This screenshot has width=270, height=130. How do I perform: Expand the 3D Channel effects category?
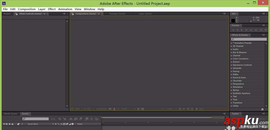pyautogui.click(x=231, y=46)
